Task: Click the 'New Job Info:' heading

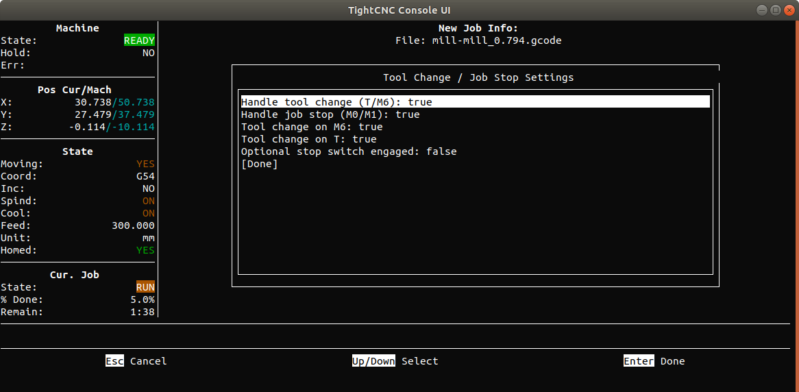Action: 478,29
